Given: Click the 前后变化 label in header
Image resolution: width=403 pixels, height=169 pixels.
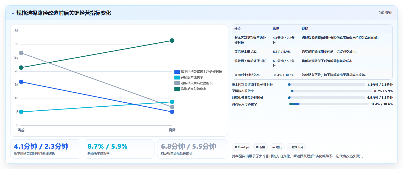Looking at the screenshot, I should tap(385, 13).
